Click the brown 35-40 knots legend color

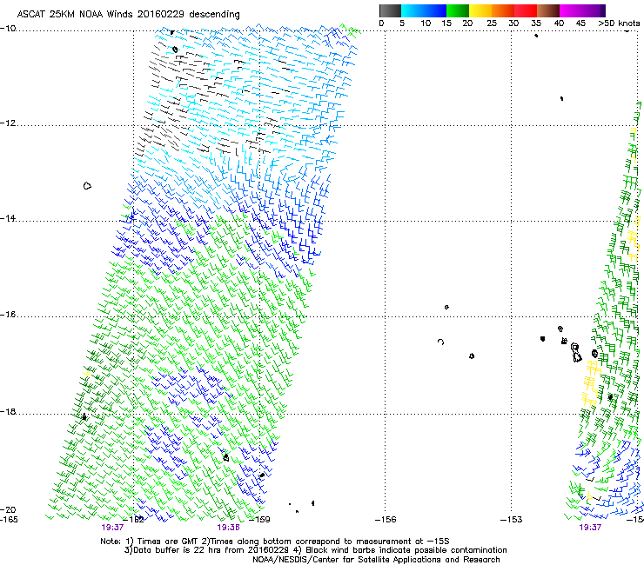(548, 10)
